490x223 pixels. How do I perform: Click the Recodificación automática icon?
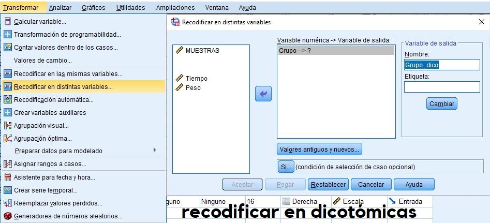pyautogui.click(x=8, y=100)
